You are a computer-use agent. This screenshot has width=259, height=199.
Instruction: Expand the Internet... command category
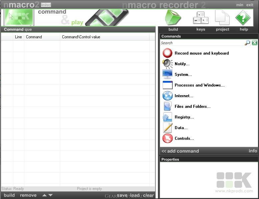[184, 96]
